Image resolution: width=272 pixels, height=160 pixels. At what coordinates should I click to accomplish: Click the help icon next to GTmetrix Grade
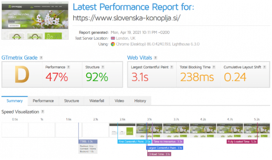(x=41, y=58)
